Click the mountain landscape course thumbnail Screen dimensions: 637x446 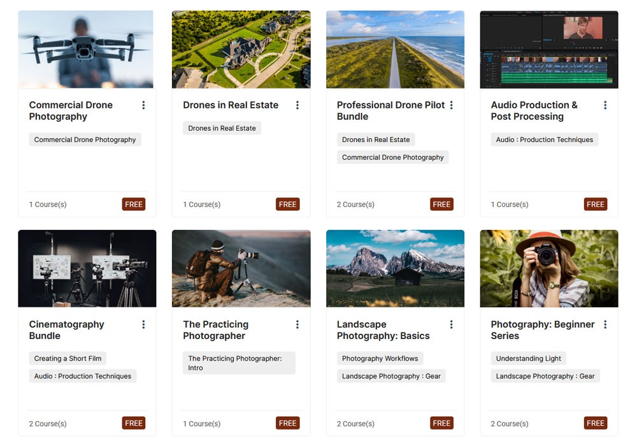(395, 268)
